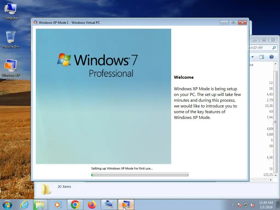Viewport: 280px width, 210px height.
Task: Open Action Center flag tray icon
Action: 239,205
